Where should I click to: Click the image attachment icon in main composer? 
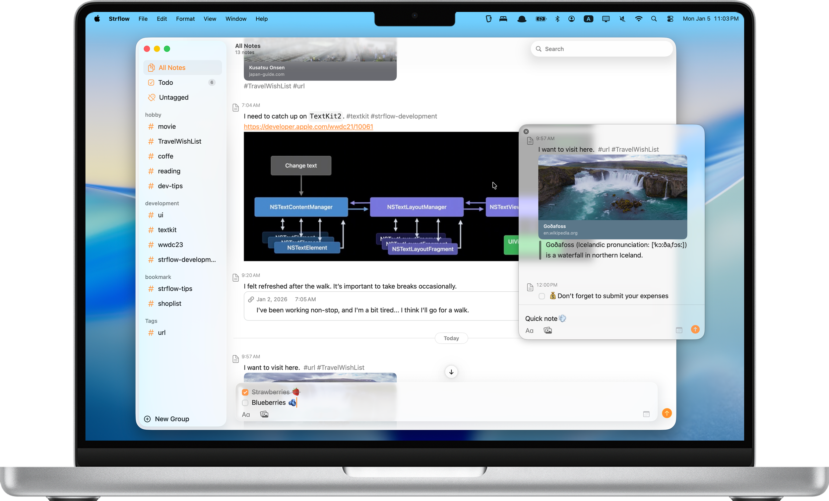[x=264, y=414]
